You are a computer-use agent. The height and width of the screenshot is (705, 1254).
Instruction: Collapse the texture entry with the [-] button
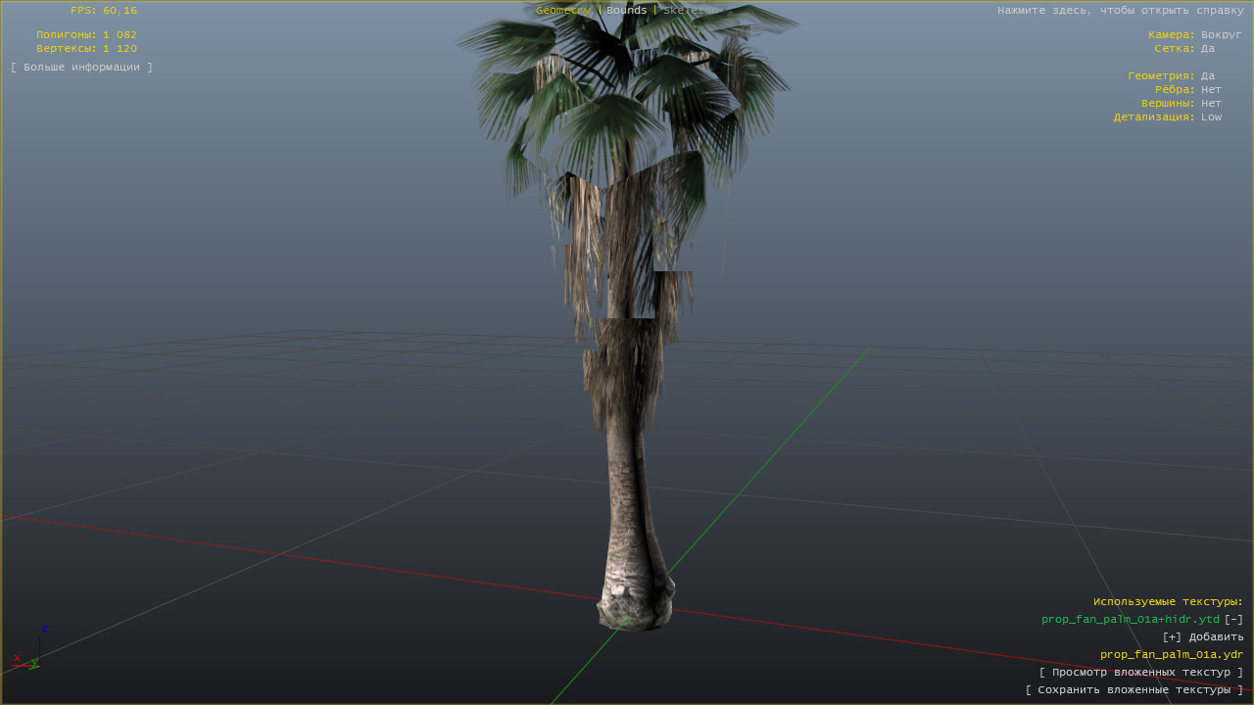coord(1233,620)
